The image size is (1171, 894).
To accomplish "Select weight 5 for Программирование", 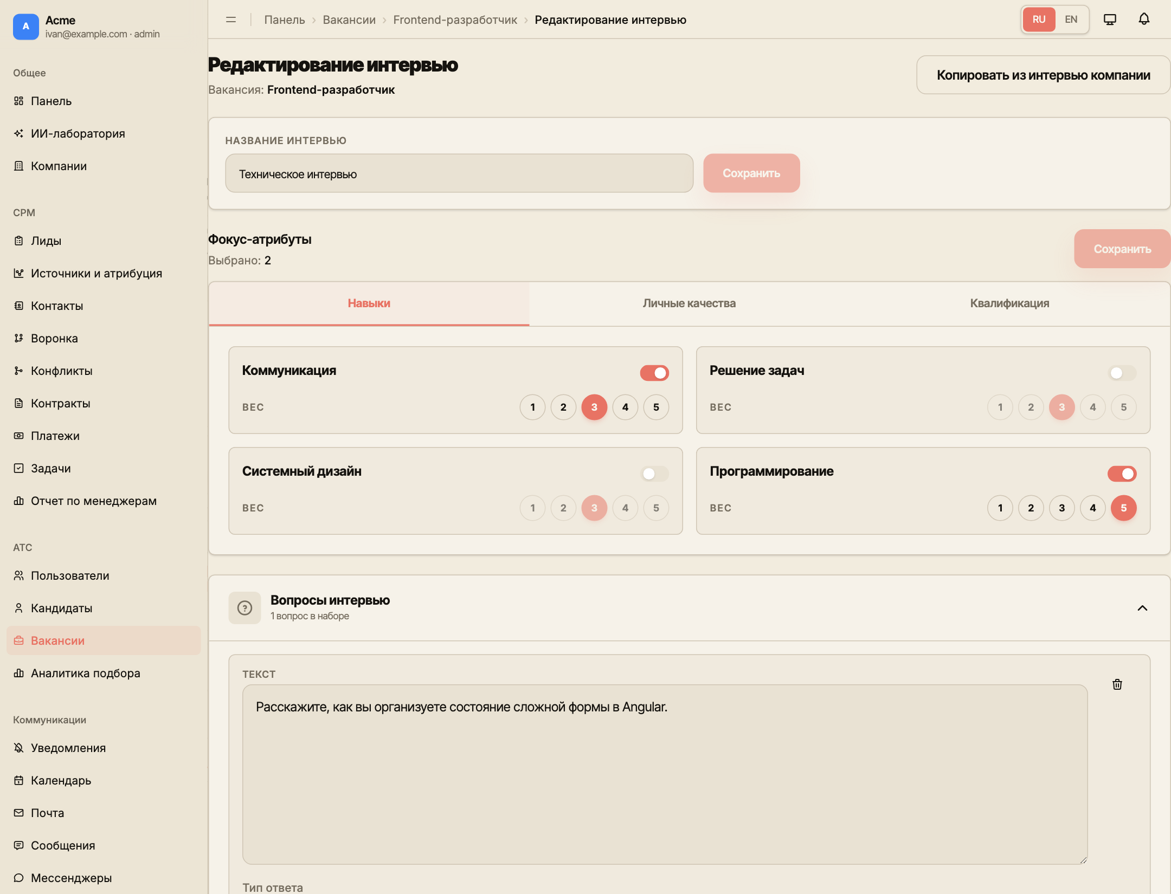I will [x=1124, y=508].
